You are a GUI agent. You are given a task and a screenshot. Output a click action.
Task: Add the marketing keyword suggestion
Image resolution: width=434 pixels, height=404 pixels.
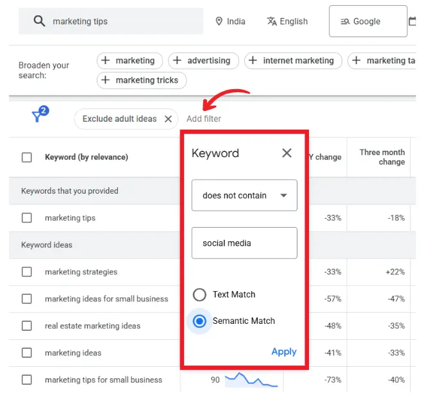(x=129, y=60)
